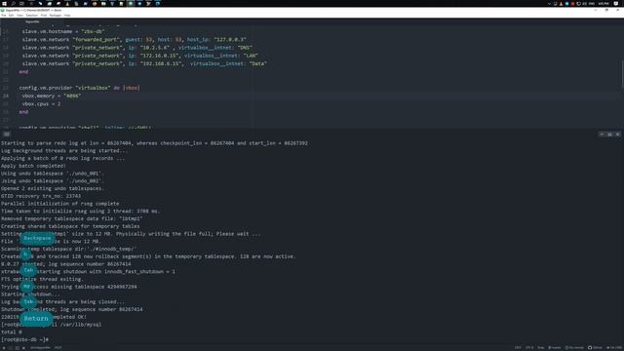Click the "forwarded_port" network line

135,39
